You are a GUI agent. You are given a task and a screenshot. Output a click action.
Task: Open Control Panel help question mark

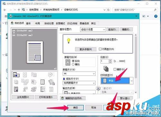click(x=156, y=16)
